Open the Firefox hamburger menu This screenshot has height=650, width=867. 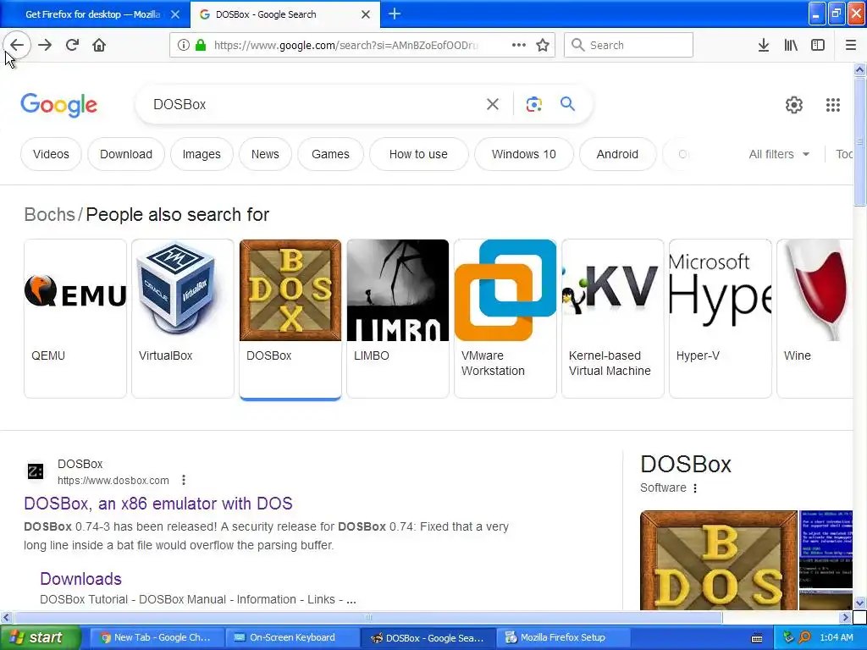[851, 45]
